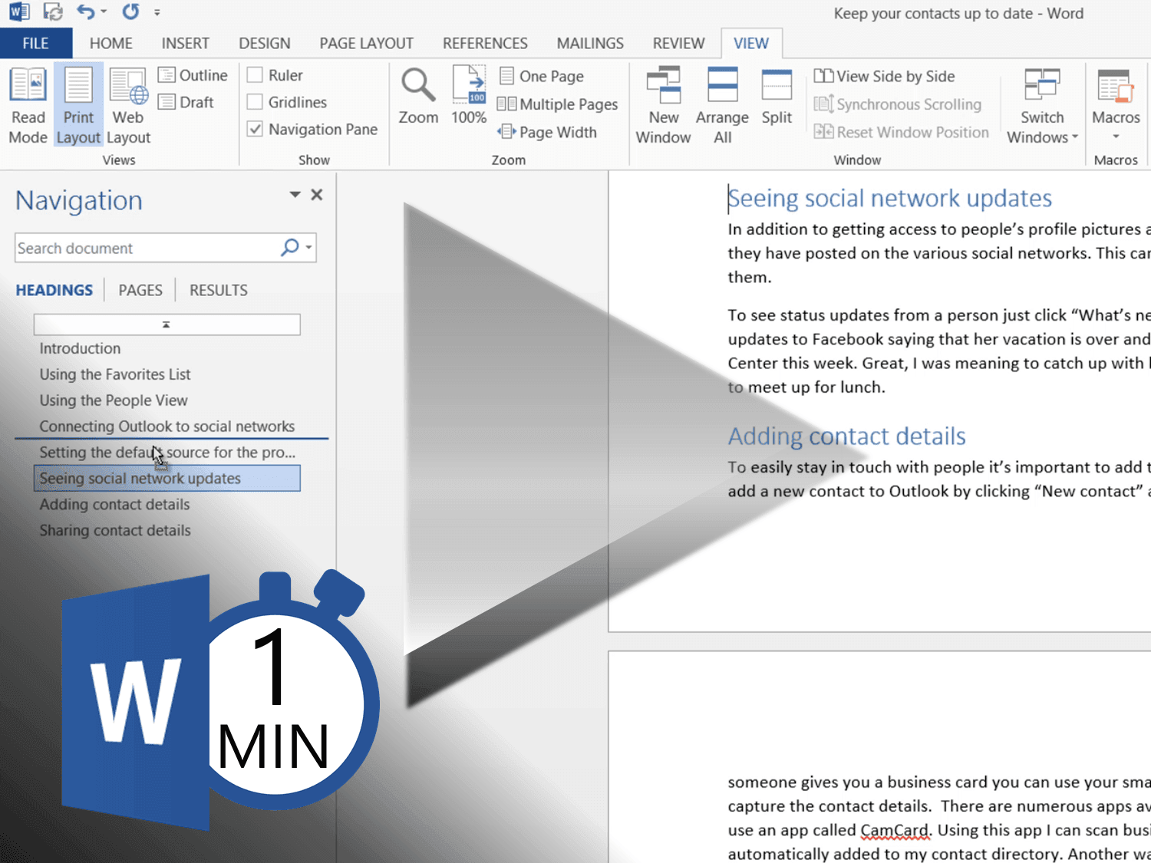Go to Sharing contact details heading
Viewport: 1151px width, 863px height.
(x=115, y=531)
